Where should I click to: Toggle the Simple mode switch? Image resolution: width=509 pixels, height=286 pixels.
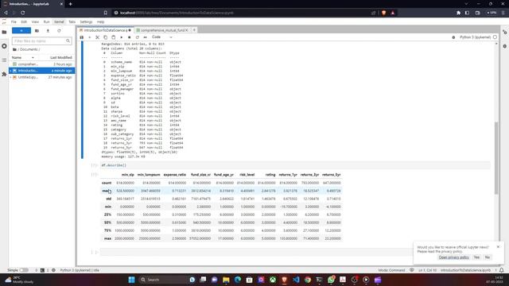pos(24,270)
